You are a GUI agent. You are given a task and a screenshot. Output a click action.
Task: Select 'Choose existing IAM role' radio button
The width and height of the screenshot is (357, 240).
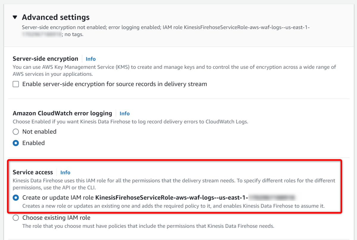click(x=16, y=218)
